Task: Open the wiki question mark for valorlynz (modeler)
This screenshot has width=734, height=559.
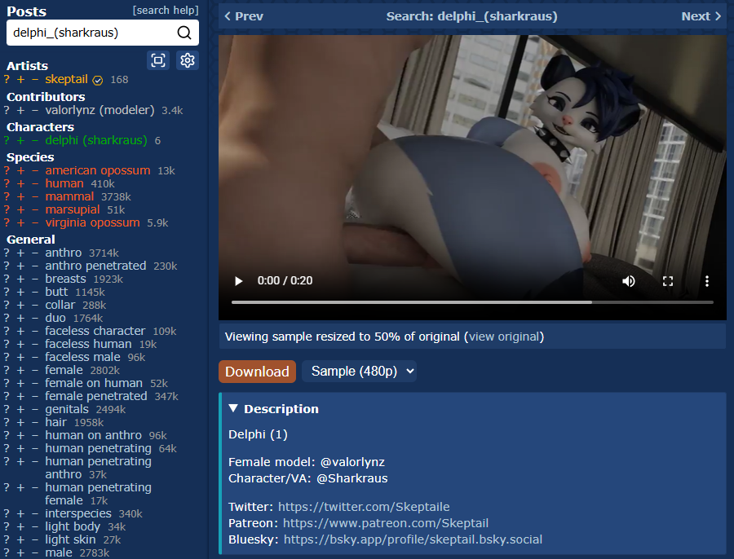Action: pyautogui.click(x=7, y=110)
